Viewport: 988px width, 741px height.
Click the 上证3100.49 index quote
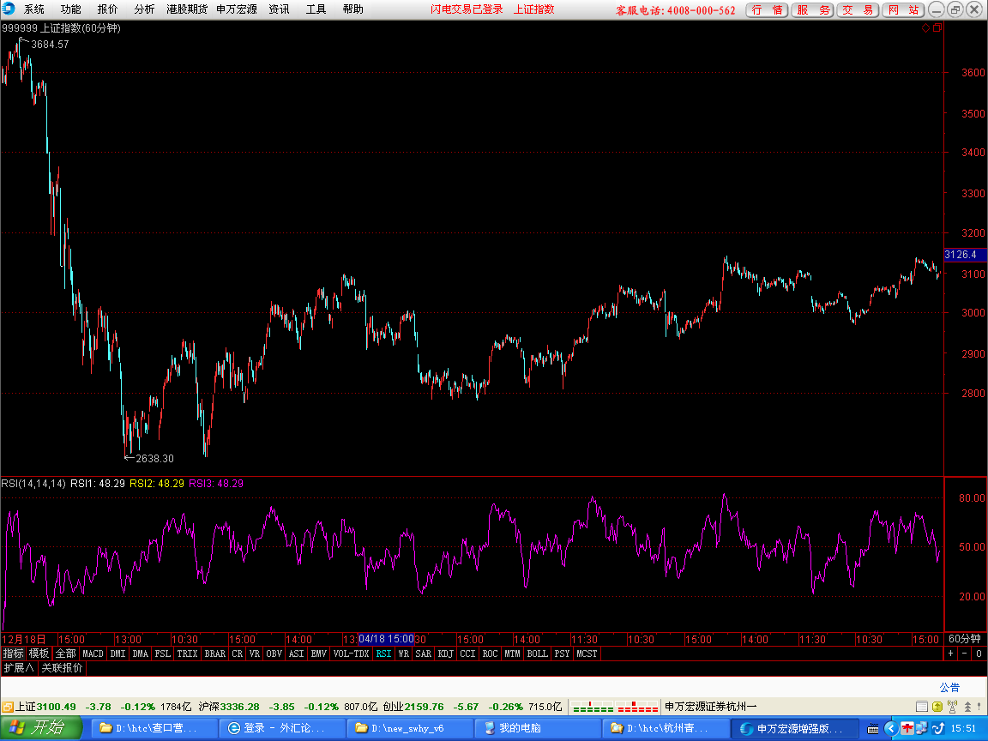(x=45, y=707)
